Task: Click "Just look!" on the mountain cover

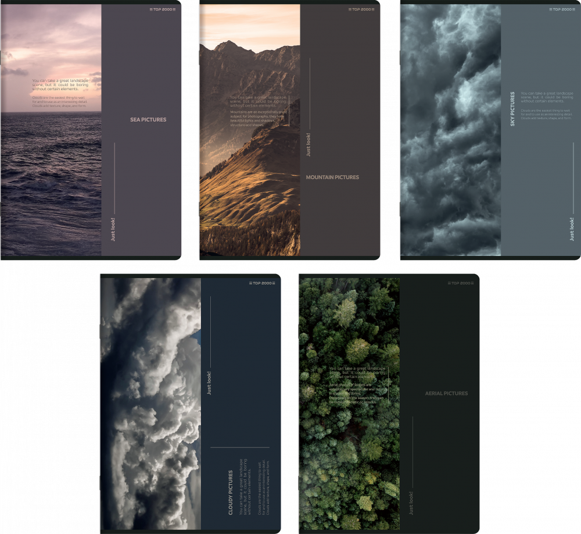Action: [x=309, y=145]
